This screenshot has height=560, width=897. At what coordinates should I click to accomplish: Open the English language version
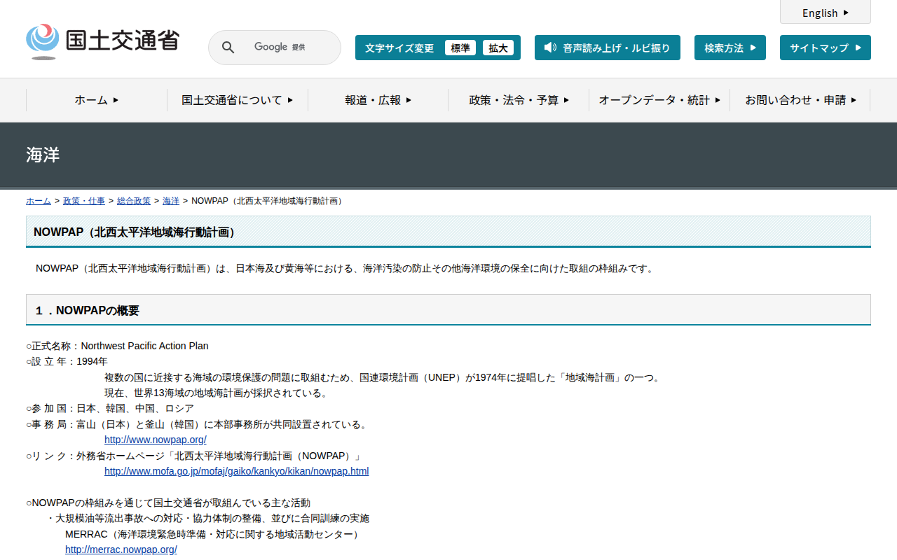[825, 13]
